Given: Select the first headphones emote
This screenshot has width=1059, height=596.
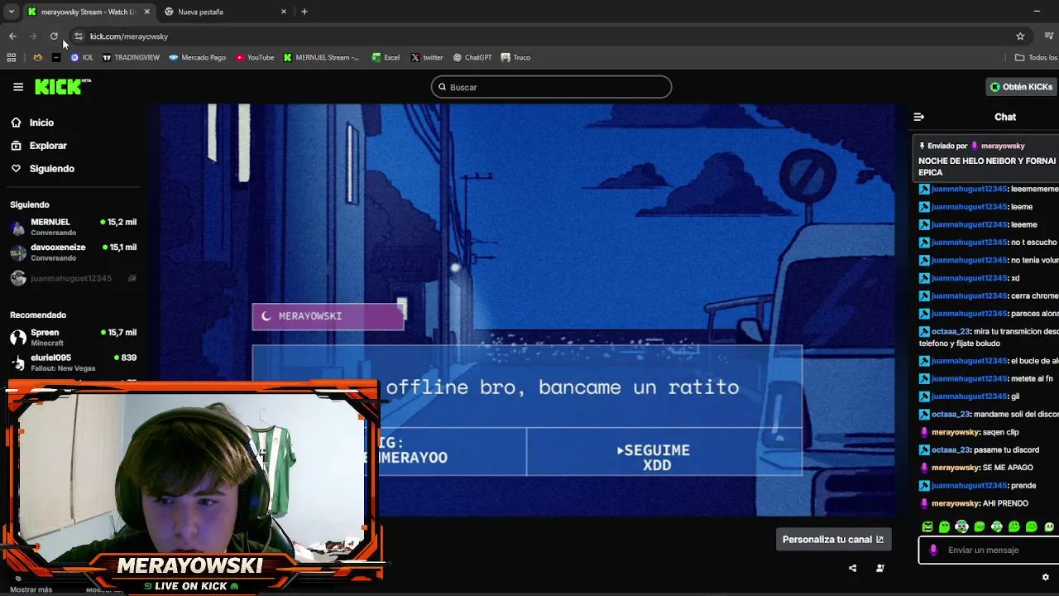Looking at the screenshot, I should click(961, 526).
